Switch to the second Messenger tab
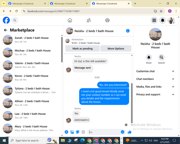Image resolution: width=180 pixels, height=144 pixels. 69,4
